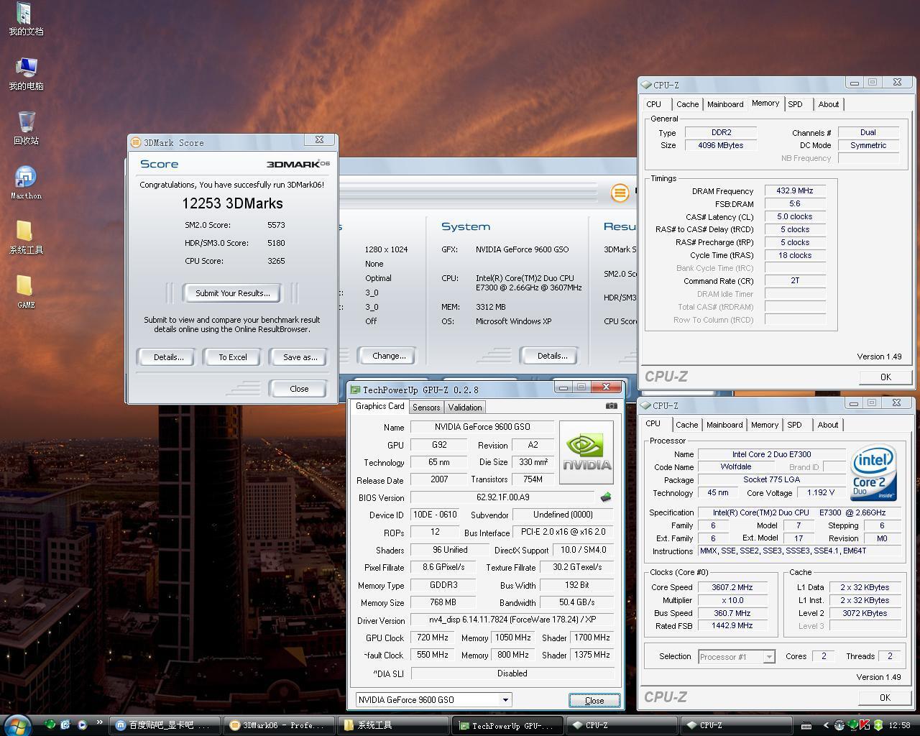This screenshot has height=736, width=920.
Task: Open the 系统工具 desktop folder
Action: coord(24,232)
